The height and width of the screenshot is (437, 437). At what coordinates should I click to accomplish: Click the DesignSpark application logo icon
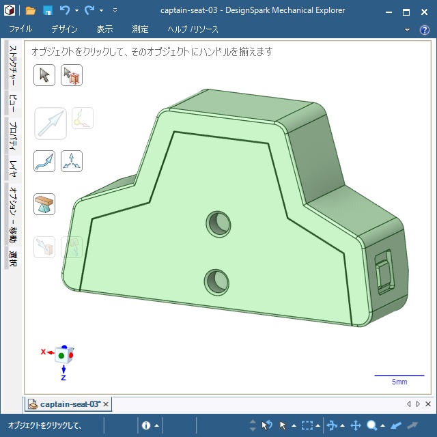click(x=10, y=11)
